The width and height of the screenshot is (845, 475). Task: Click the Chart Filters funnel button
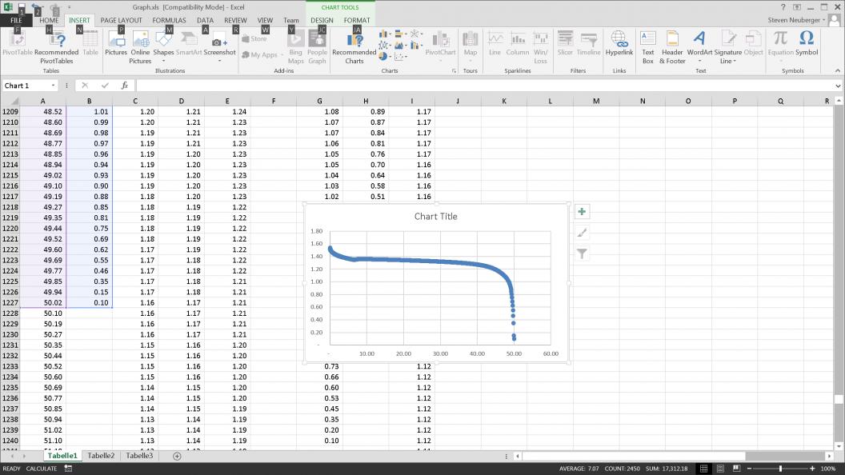click(582, 253)
